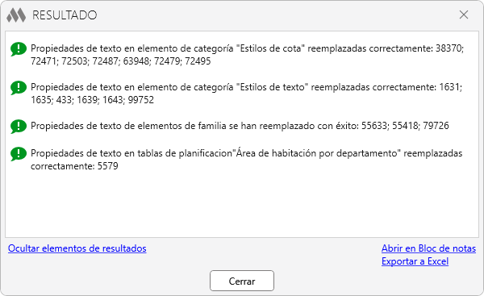Screen dimensions: 484x296
Task: Select family element ID 79726
Action: [436, 126]
